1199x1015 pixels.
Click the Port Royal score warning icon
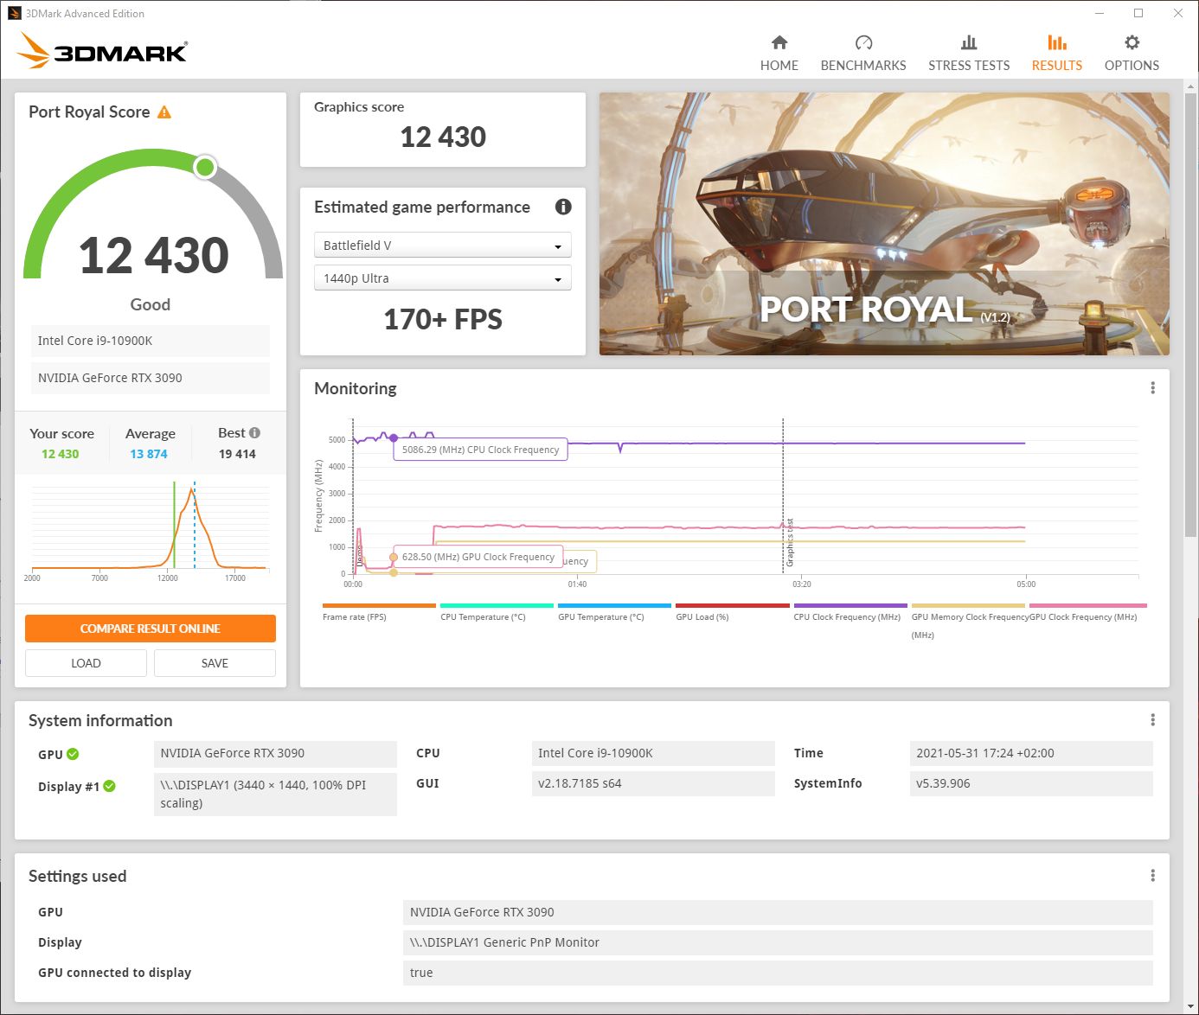(164, 112)
